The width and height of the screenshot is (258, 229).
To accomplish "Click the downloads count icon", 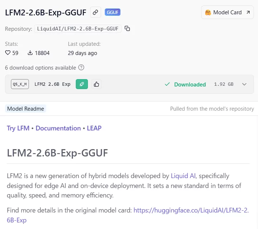I will coord(30,53).
